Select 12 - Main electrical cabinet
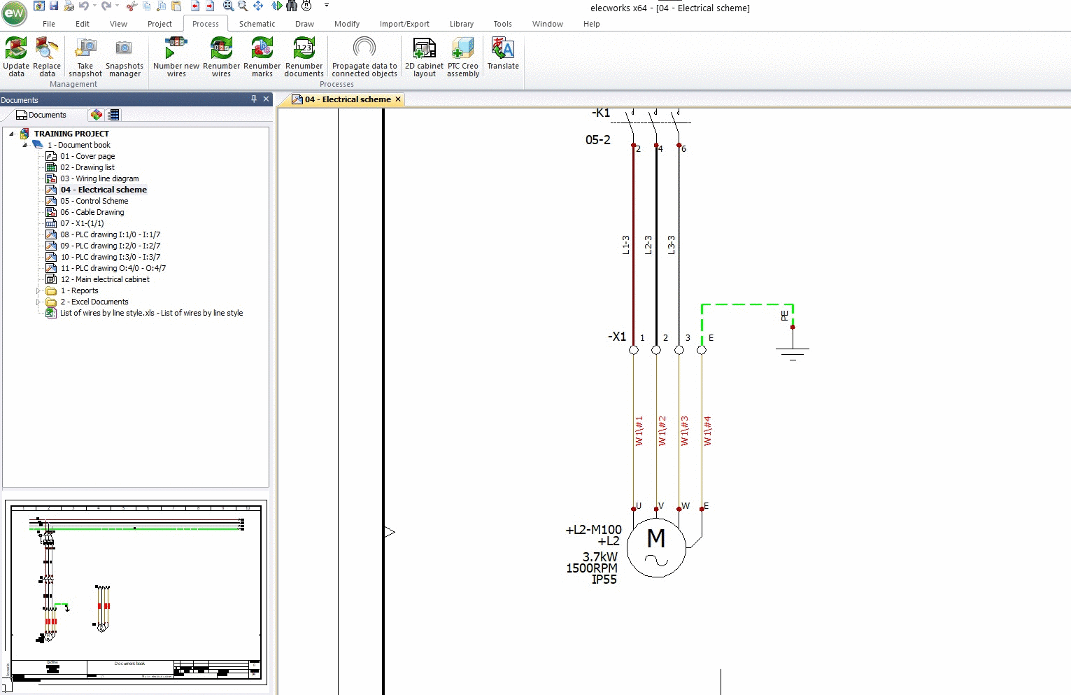 tap(105, 279)
